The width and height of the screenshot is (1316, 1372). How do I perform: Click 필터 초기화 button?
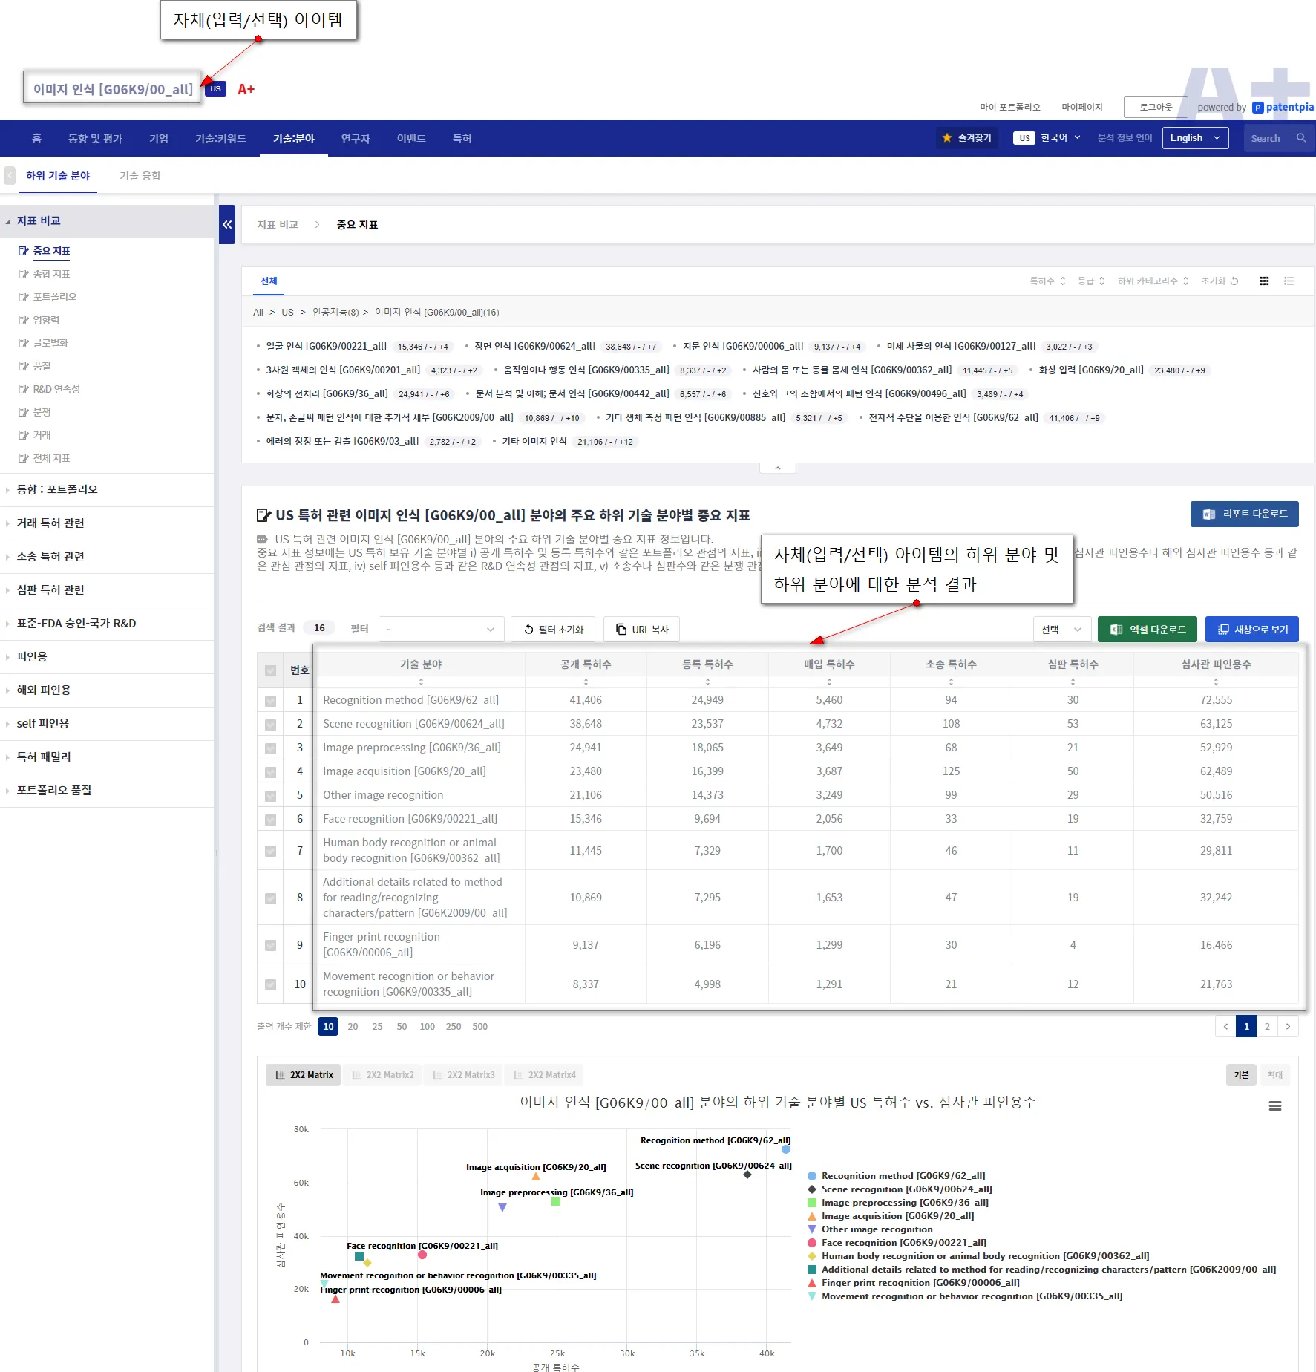(553, 629)
